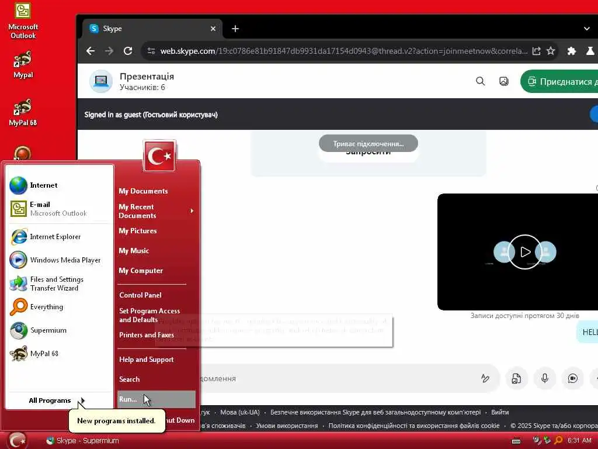
Task: Share this page icon in address bar
Action: (x=536, y=51)
